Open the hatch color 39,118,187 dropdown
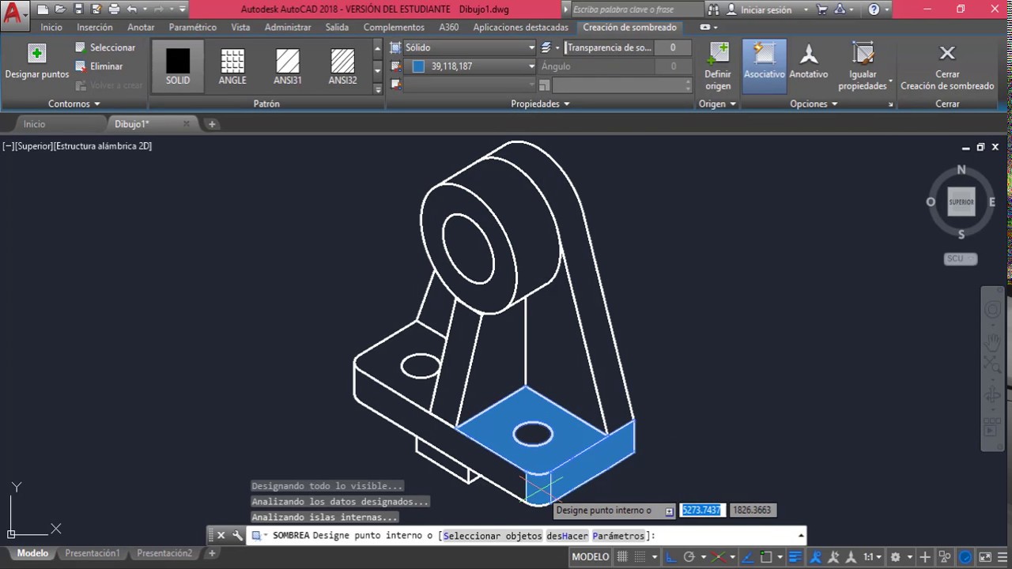Screen dimensions: 1012x569 pyautogui.click(x=470, y=66)
